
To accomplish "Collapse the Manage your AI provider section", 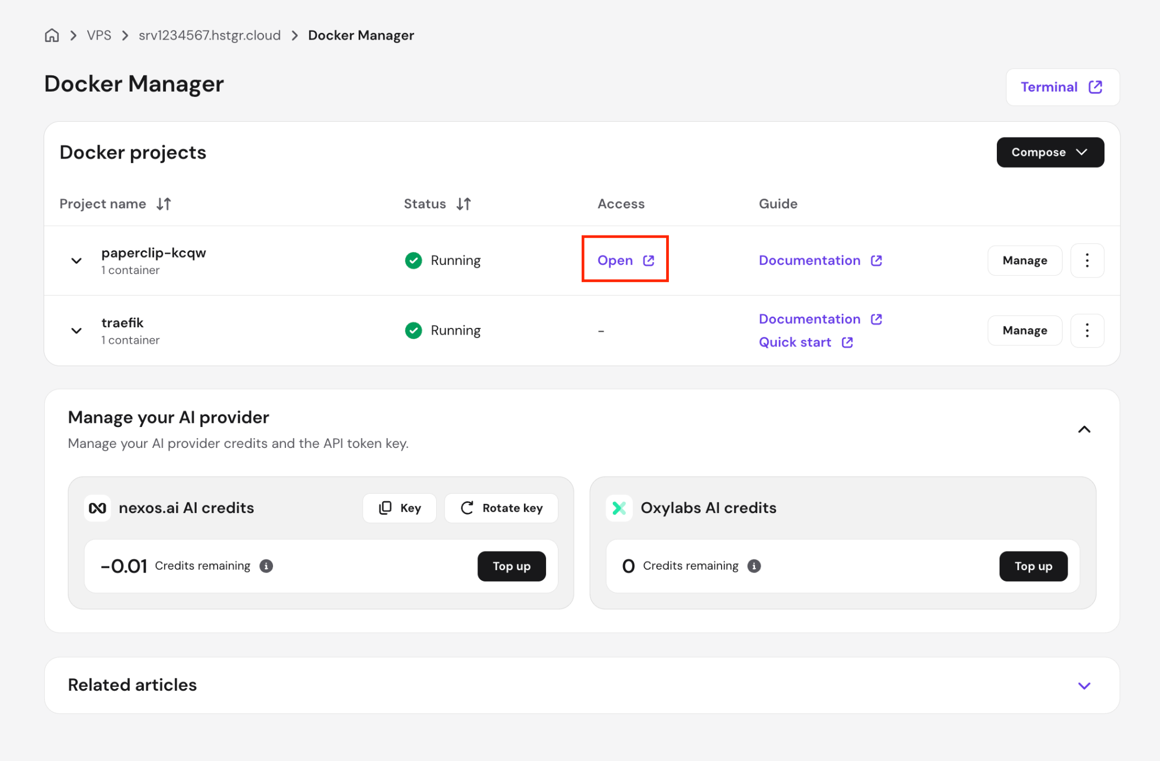I will point(1085,429).
